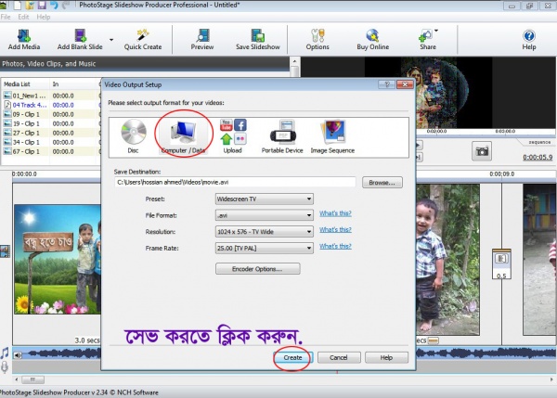Open Encoder Options...

pos(257,269)
